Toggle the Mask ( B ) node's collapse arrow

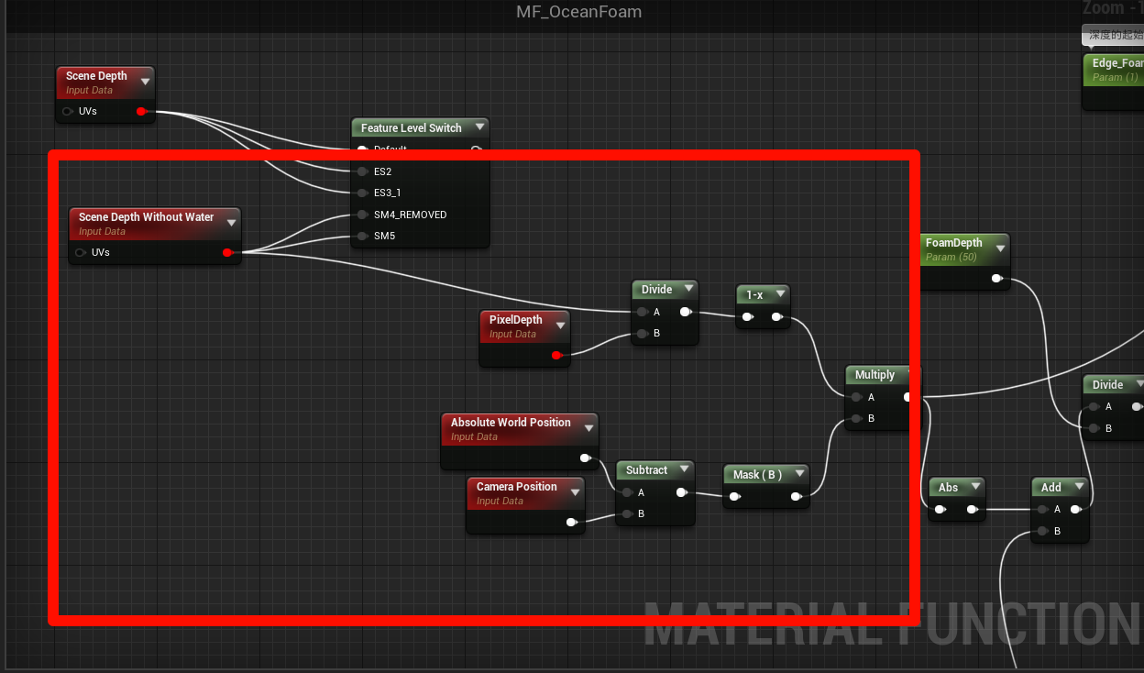[799, 474]
